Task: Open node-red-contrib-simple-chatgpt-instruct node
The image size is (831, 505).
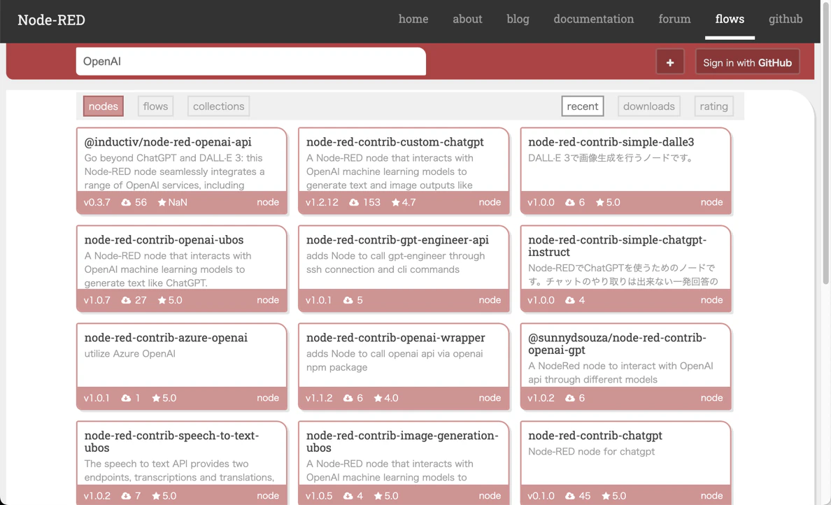Action: 618,246
